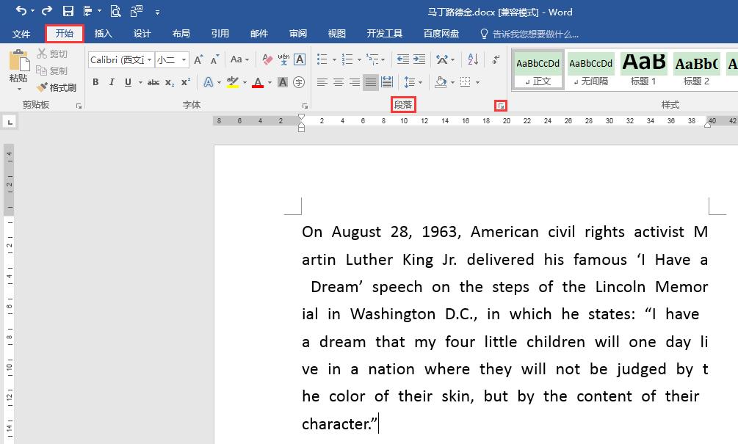738x444 pixels.
Task: Open highlight color dropdown arrow
Action: coord(245,83)
